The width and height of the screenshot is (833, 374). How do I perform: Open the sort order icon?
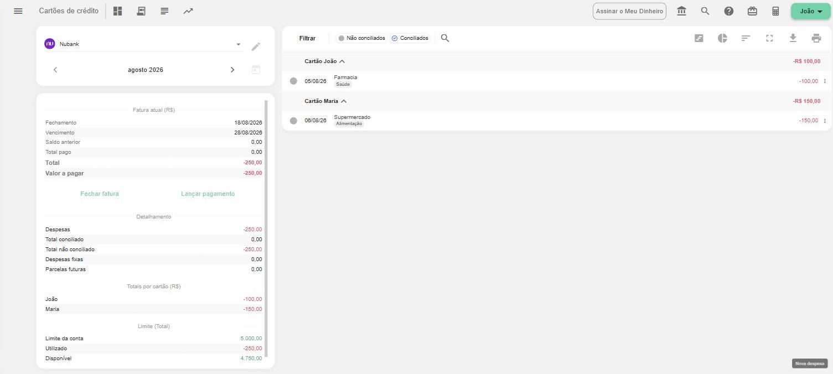(x=746, y=38)
